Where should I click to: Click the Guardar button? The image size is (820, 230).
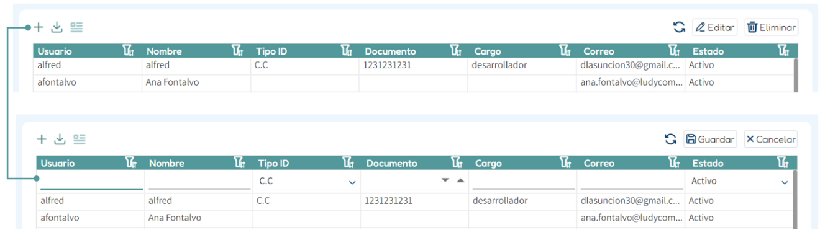point(709,139)
